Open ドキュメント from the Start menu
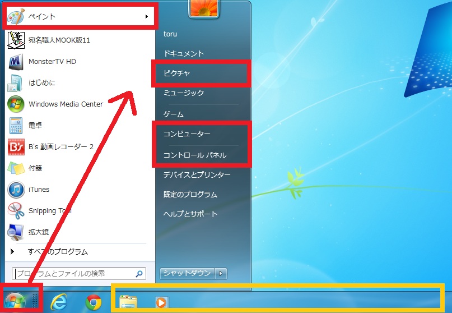The image size is (452, 313). click(184, 53)
